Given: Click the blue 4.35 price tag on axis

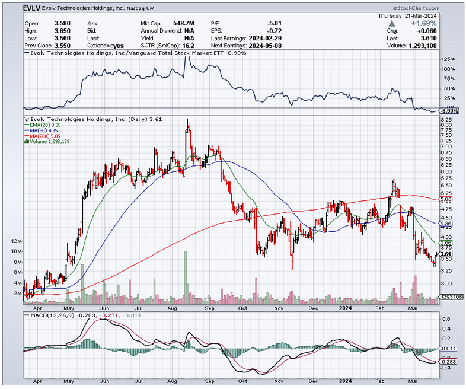Looking at the screenshot, I should [446, 224].
